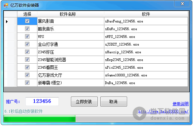Select the 酷我音乐 name cell
Viewport: 193px width, 126px height.
click(71, 29)
